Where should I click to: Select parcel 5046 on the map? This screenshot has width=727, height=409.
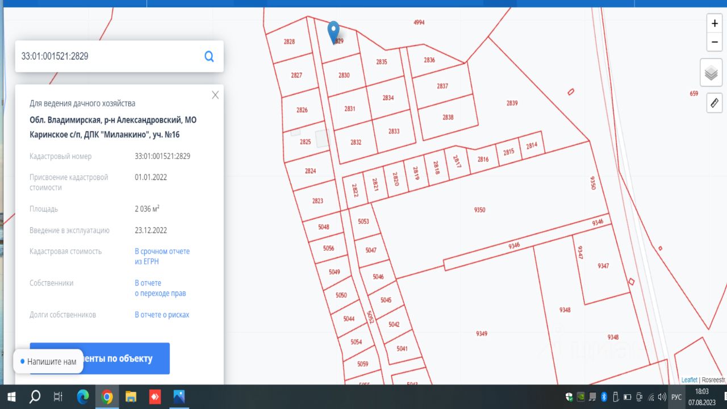coord(378,277)
